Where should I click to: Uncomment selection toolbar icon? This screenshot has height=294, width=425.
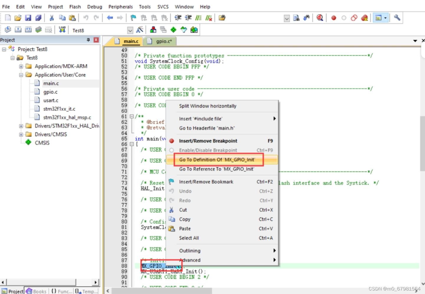[209, 18]
